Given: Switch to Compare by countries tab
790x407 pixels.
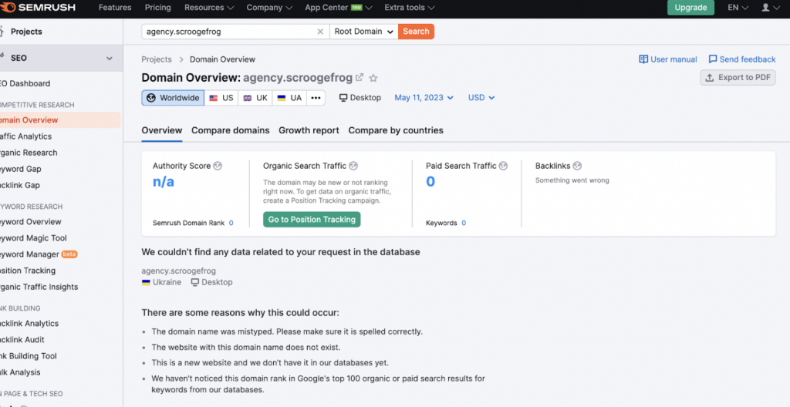Looking at the screenshot, I should pyautogui.click(x=396, y=130).
